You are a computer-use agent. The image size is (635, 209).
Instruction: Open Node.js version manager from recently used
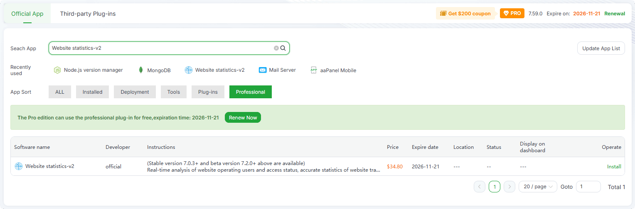(88, 70)
